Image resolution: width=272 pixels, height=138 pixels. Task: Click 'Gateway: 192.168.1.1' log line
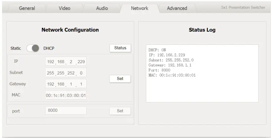coord(170,65)
